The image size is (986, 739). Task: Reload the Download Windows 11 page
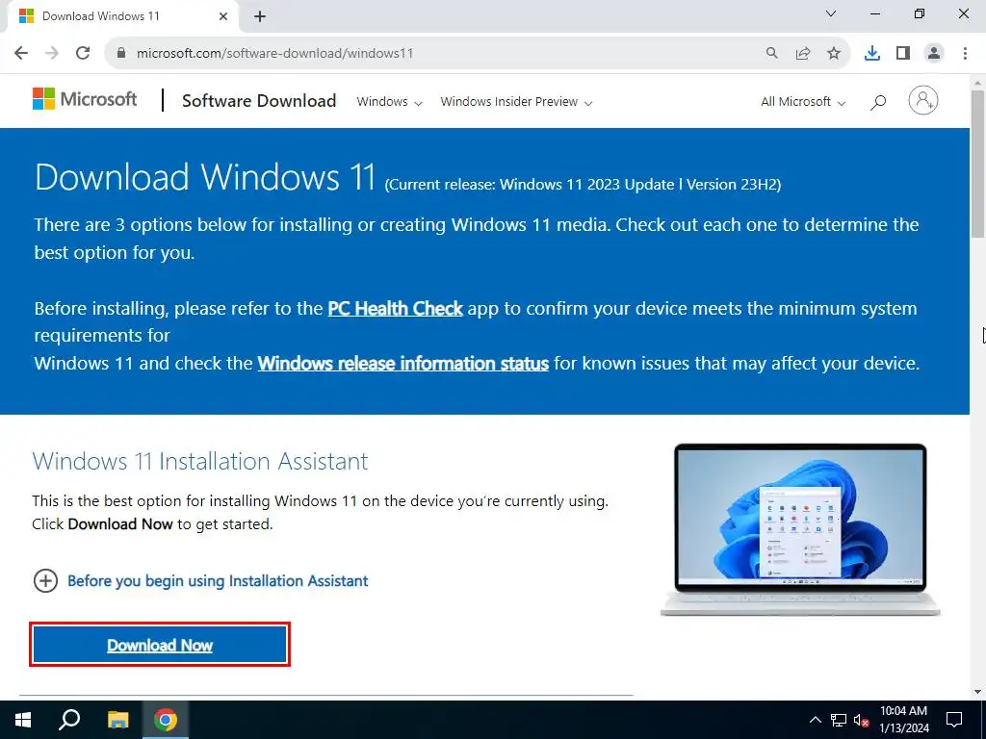pos(83,53)
